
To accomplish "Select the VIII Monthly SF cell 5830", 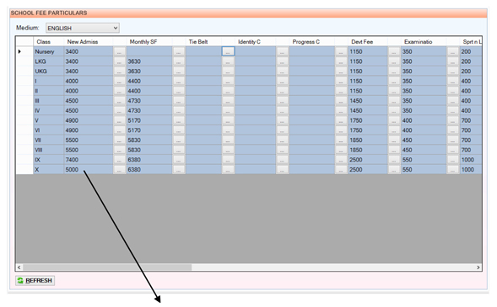I will click(x=149, y=150).
